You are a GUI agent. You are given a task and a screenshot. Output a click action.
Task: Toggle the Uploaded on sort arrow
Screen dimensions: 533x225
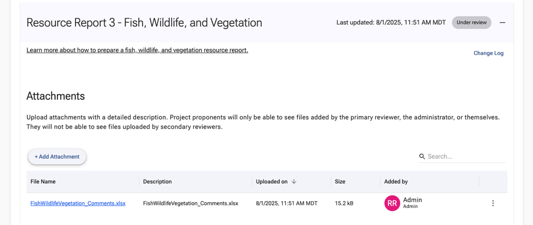pyautogui.click(x=294, y=182)
